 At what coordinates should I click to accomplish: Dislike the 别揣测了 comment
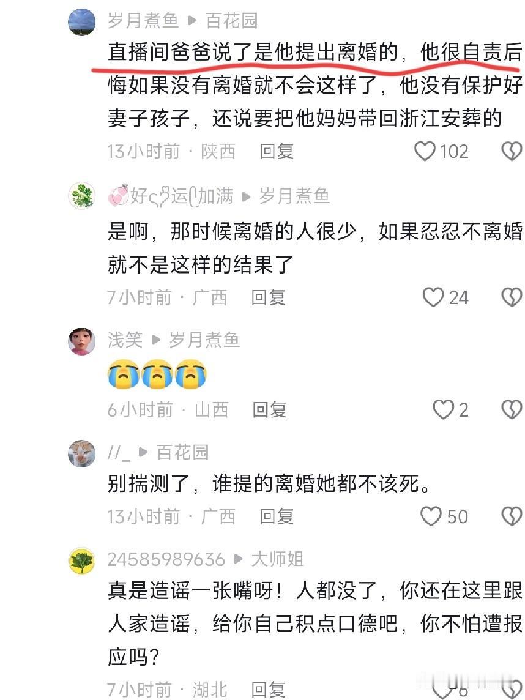tap(512, 516)
